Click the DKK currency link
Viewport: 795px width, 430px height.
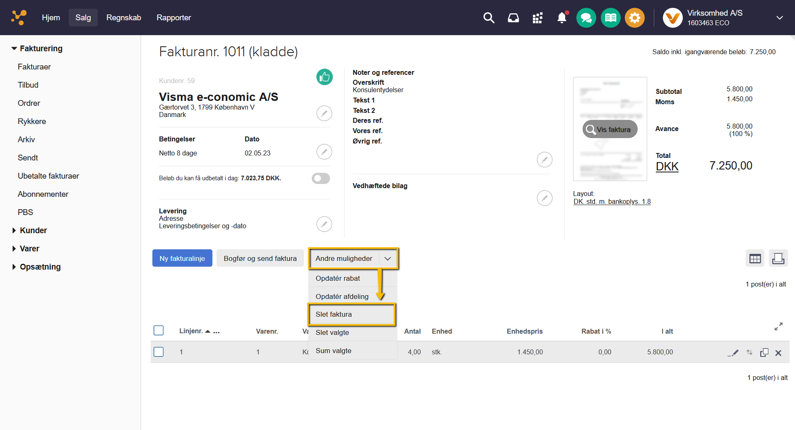(x=667, y=167)
